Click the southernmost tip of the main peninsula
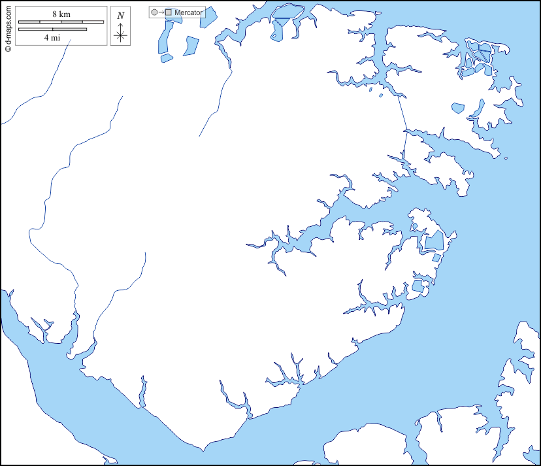This screenshot has width=541, height=466. (x=205, y=450)
